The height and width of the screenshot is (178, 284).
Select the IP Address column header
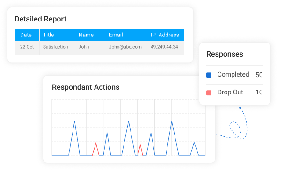tap(165, 35)
